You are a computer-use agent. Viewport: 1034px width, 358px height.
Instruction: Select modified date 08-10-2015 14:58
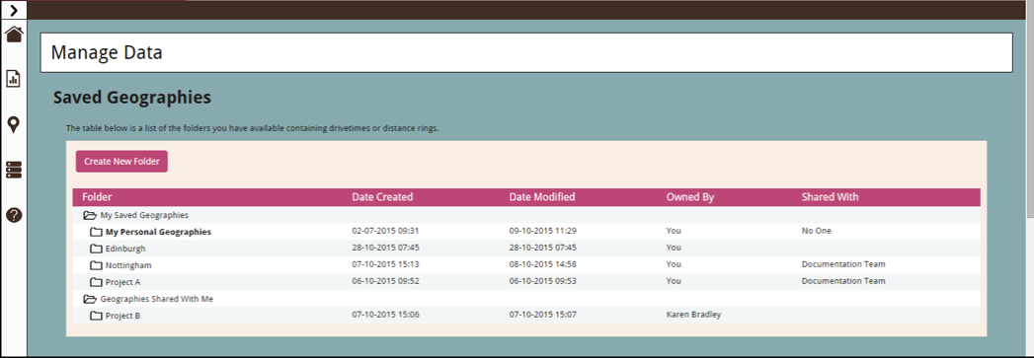543,264
